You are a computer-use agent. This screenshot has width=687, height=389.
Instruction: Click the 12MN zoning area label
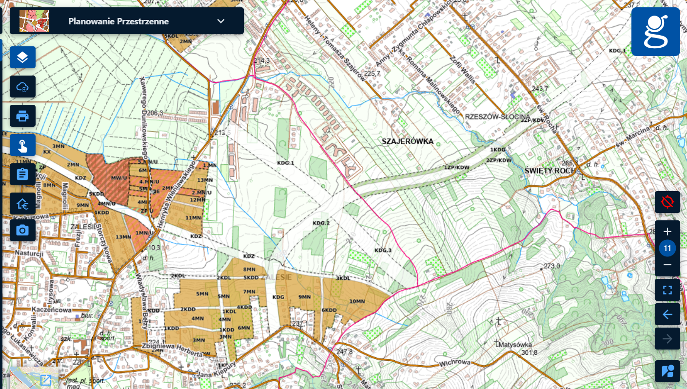[x=198, y=199]
